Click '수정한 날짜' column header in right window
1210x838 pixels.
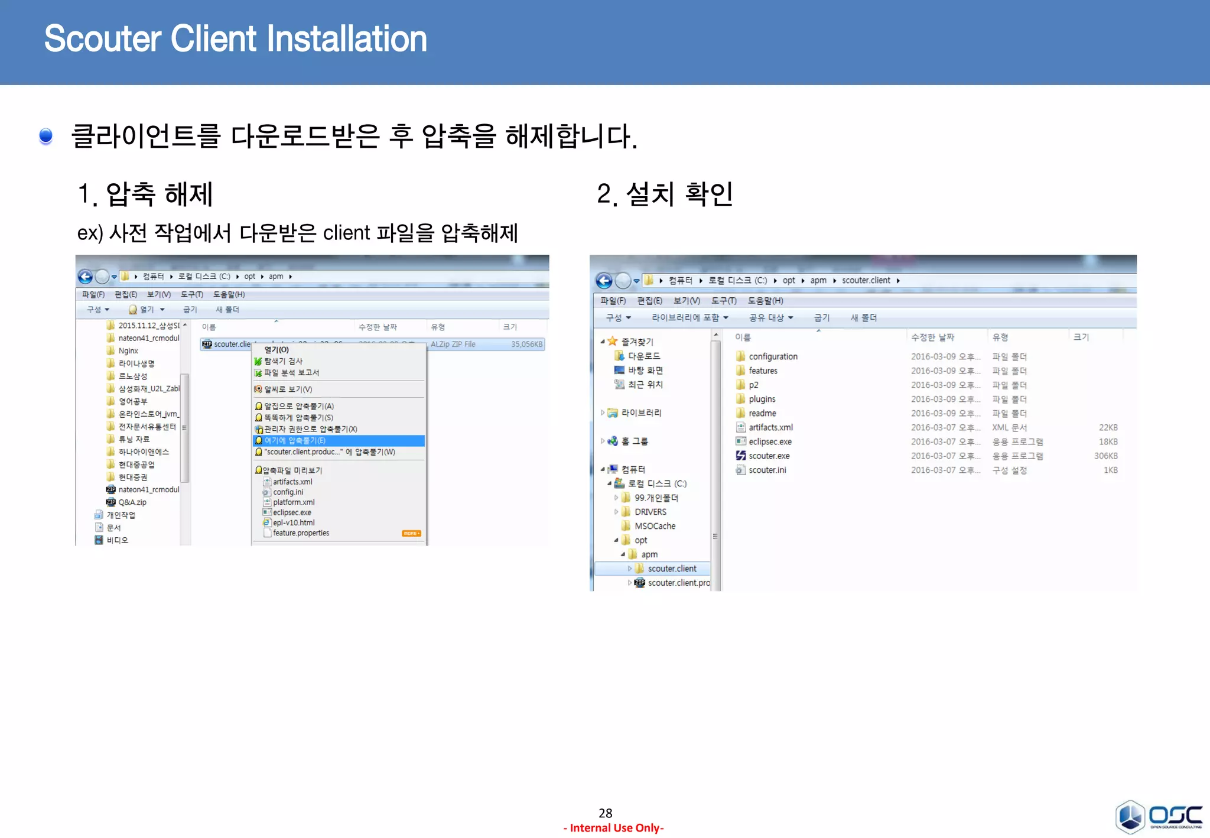[x=932, y=337]
